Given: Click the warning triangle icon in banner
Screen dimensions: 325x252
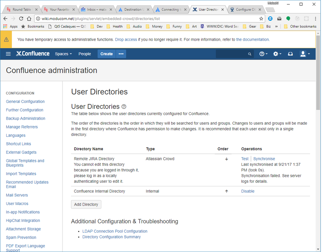Looking at the screenshot, I should click(x=6, y=39).
